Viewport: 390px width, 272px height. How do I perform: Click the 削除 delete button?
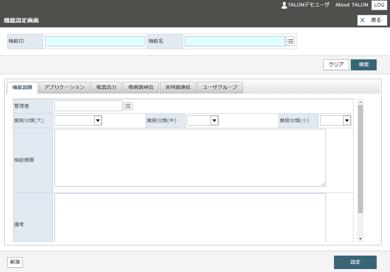(15, 262)
